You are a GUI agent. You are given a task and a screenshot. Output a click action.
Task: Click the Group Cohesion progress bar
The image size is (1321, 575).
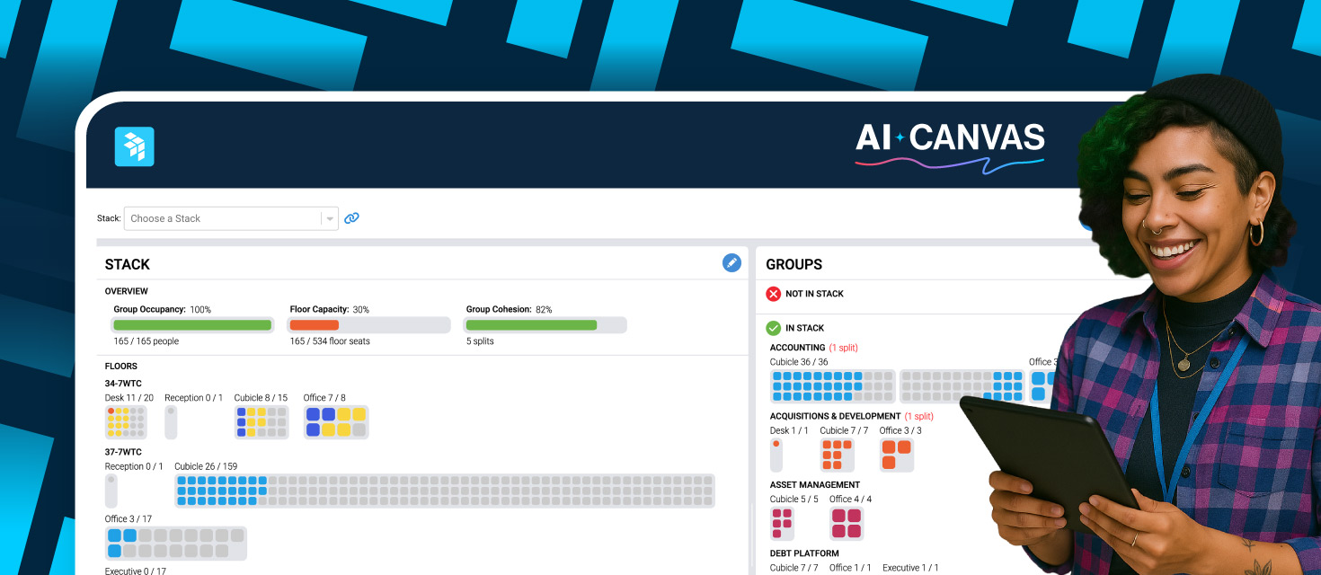pos(545,325)
